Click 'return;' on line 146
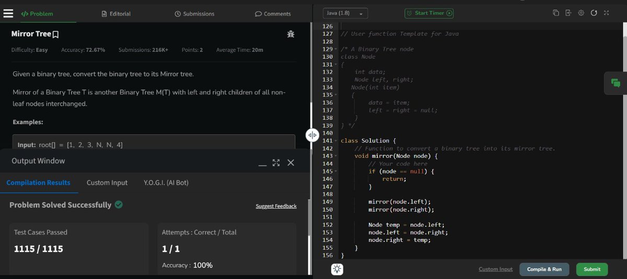627x279 pixels. [x=394, y=179]
